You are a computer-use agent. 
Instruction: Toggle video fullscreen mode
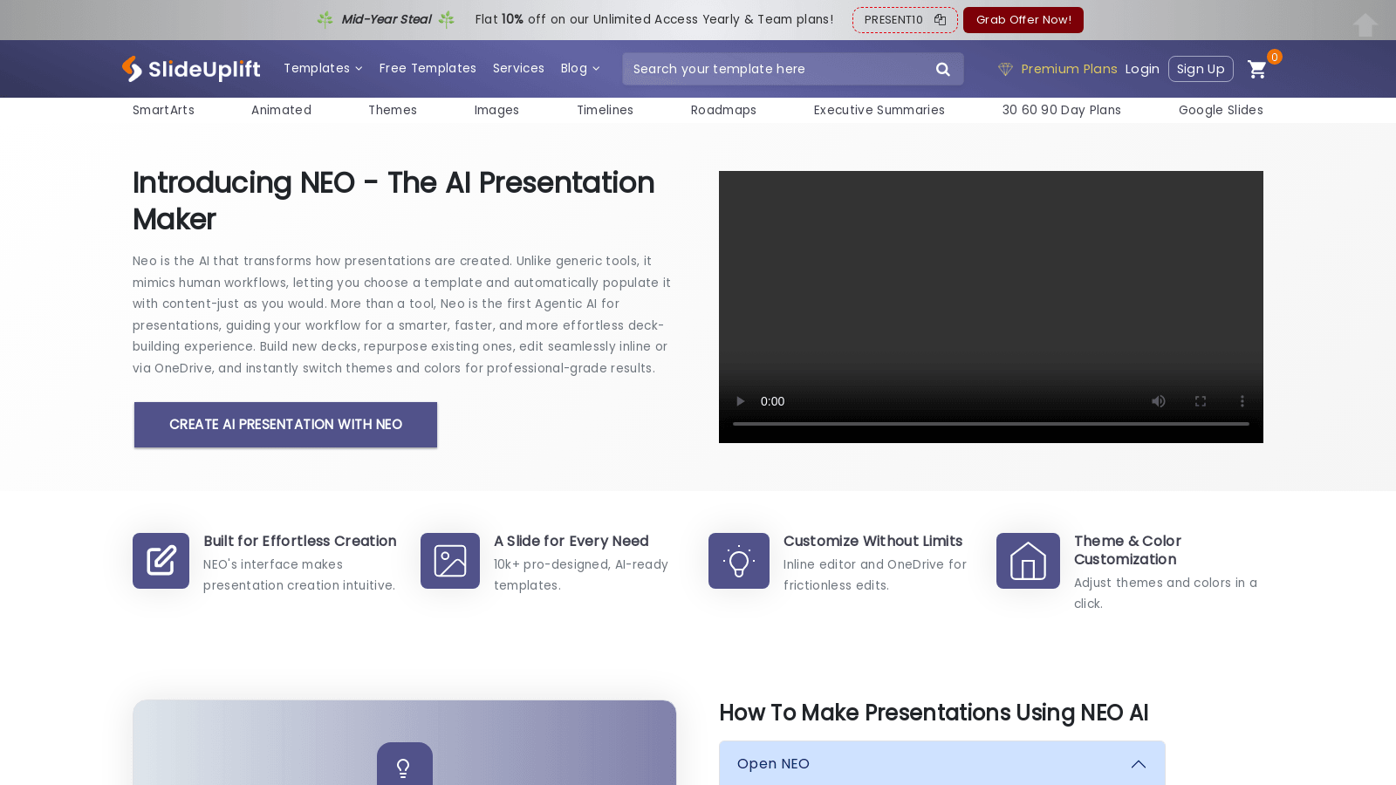click(1200, 401)
